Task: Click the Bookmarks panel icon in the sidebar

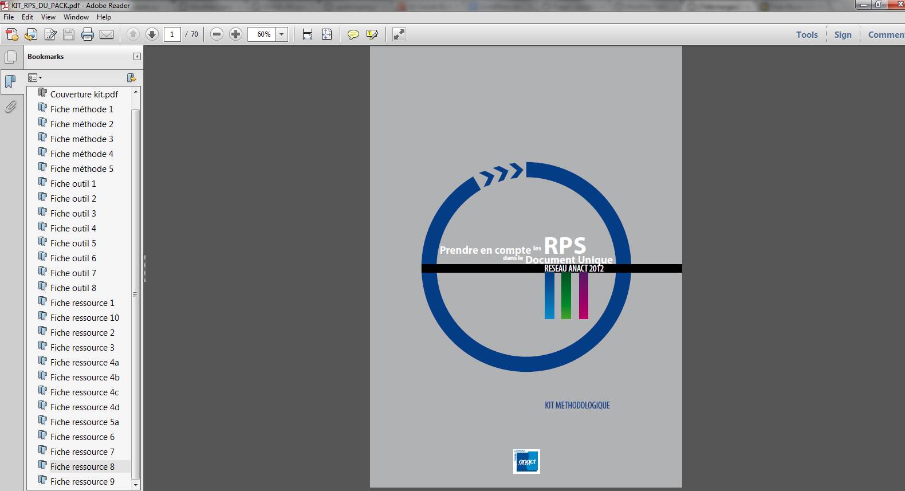Action: (x=10, y=82)
